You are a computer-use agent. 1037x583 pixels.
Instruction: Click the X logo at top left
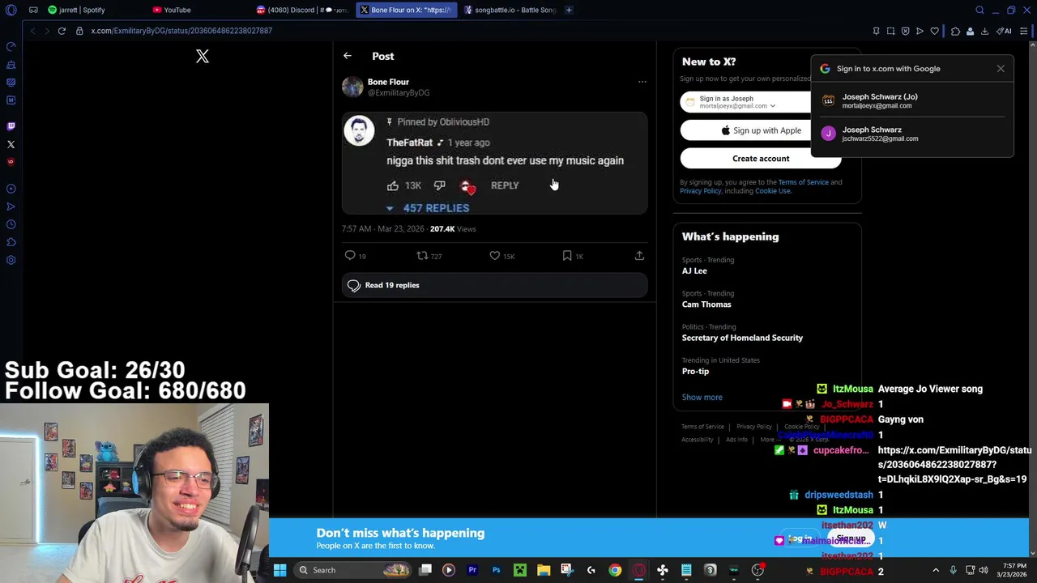click(203, 56)
